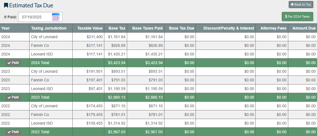The image size is (318, 136).
Task: Select the 2024 City of Leonard row
Action: coord(45,37)
